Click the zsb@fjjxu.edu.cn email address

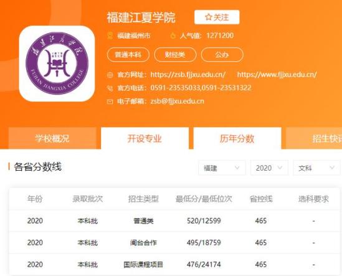coord(177,101)
